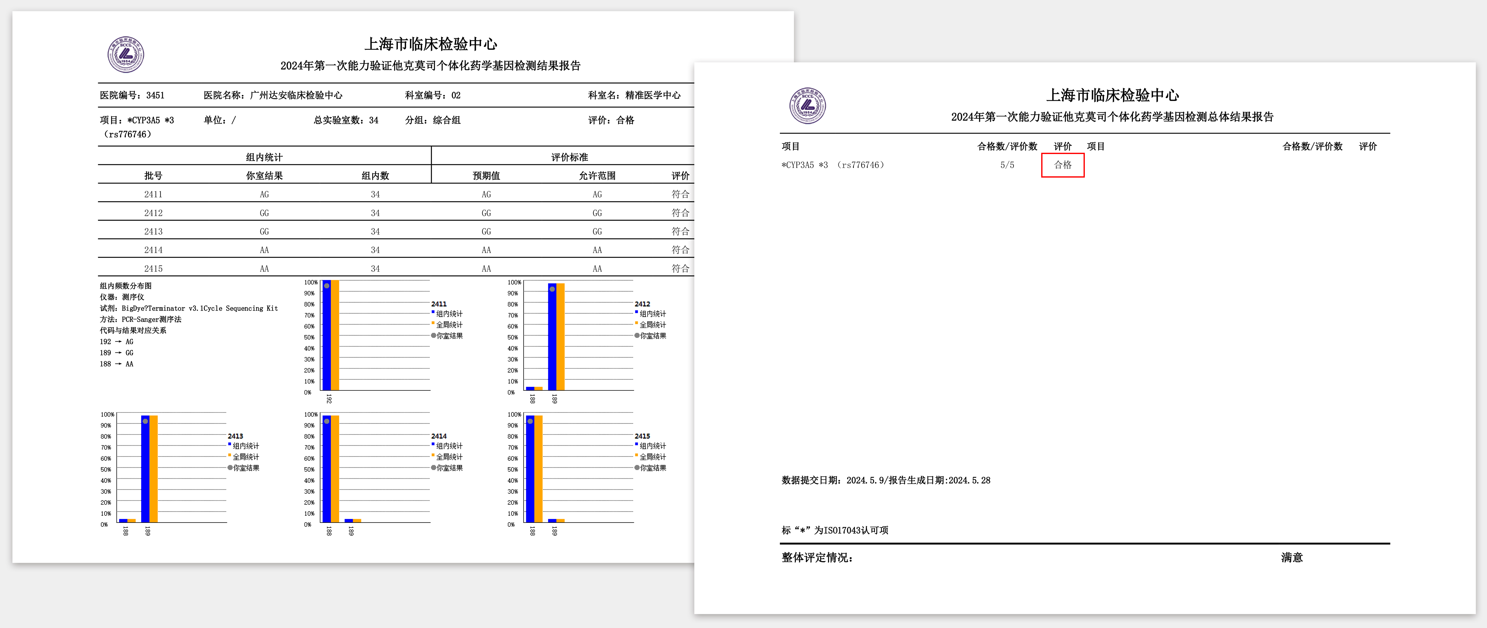Click the SCCL logo on the left report
This screenshot has width=1487, height=628.
pos(125,55)
